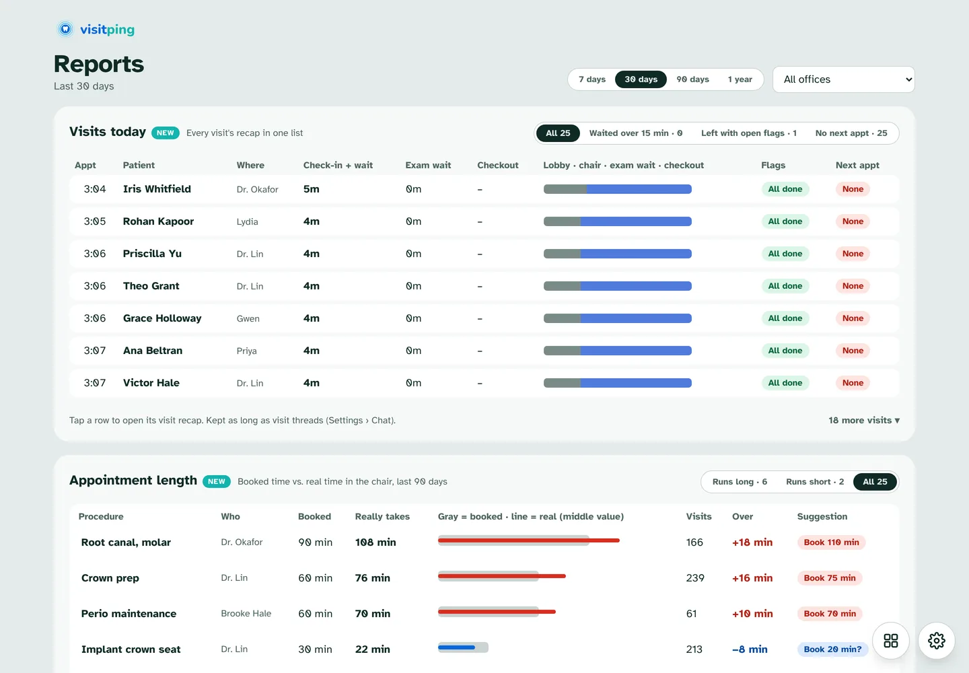Open Ana Beltran visit row
The image size is (969, 673).
pos(484,351)
